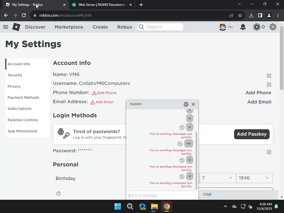Switch to Web Server NGINX Documentation tab

(102, 5)
